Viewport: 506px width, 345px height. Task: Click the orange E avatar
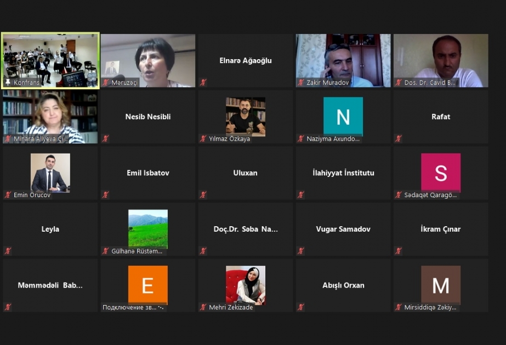coord(148,285)
